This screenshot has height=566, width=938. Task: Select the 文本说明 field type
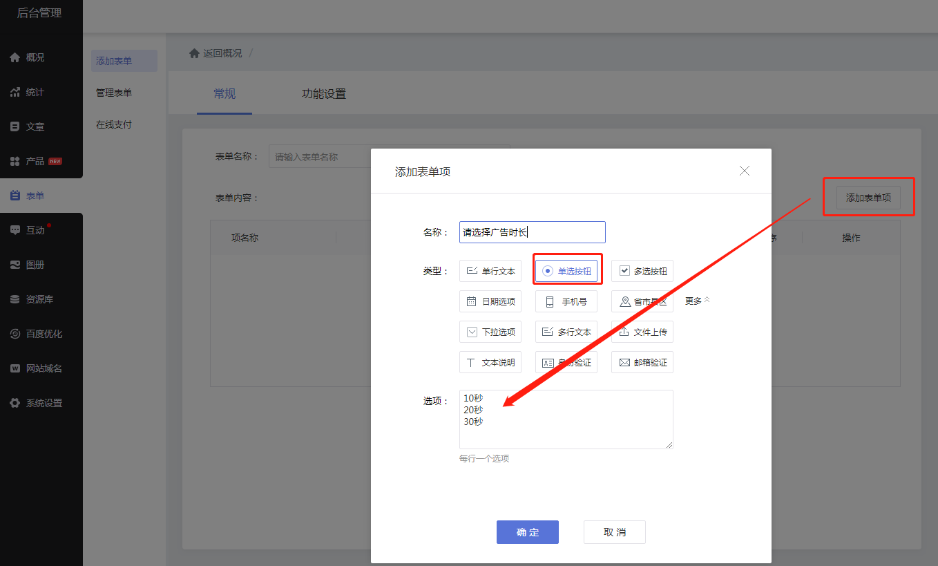point(490,362)
